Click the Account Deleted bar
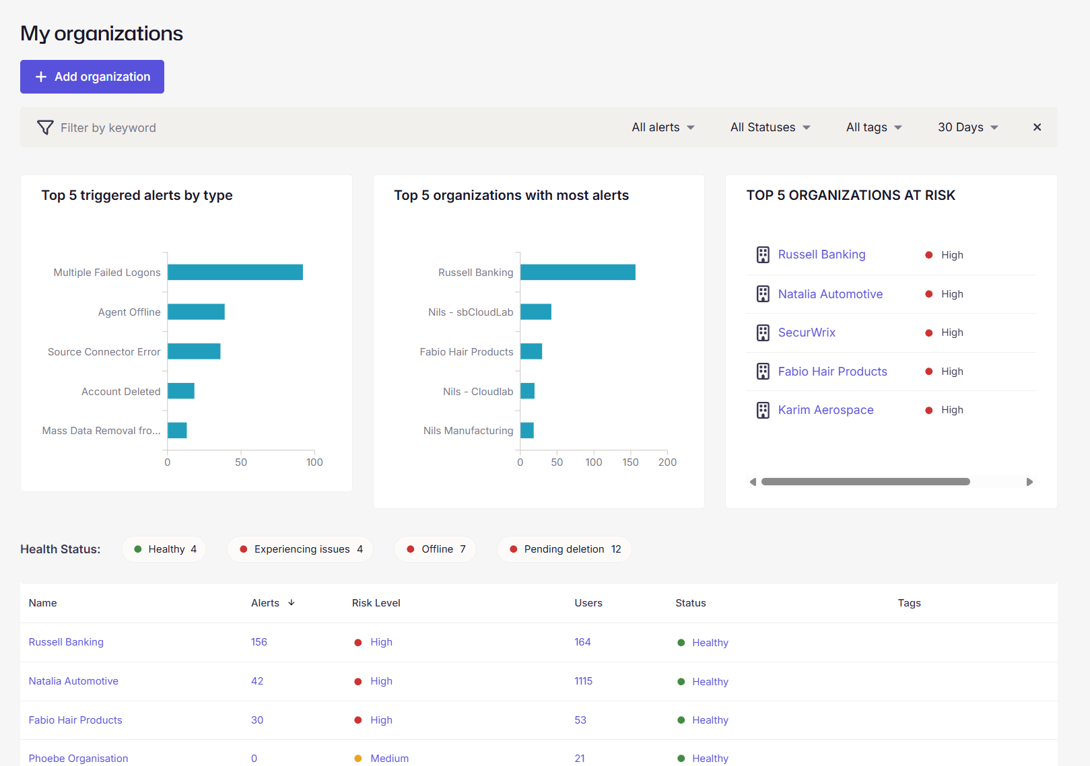This screenshot has height=766, width=1090. click(181, 391)
